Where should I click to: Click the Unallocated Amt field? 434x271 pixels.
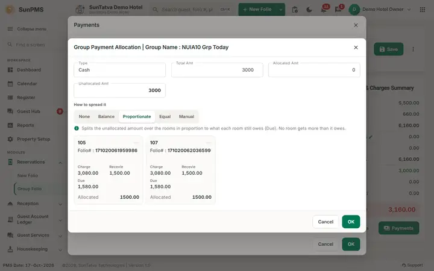[x=119, y=90]
